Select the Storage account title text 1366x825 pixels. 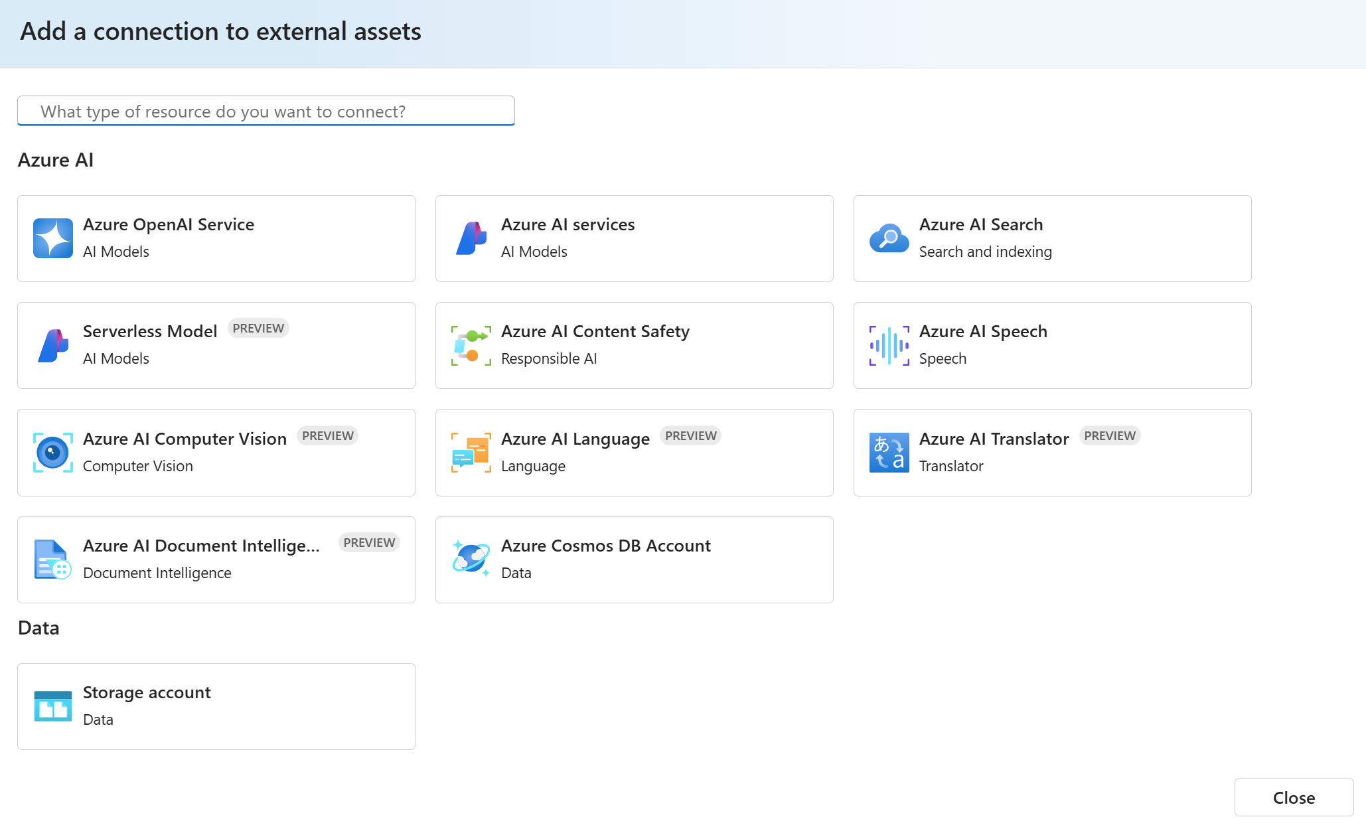point(147,692)
